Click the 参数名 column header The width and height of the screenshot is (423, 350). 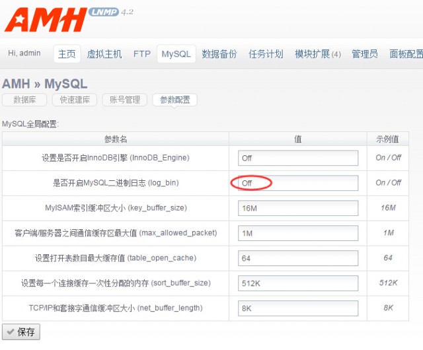coord(116,139)
